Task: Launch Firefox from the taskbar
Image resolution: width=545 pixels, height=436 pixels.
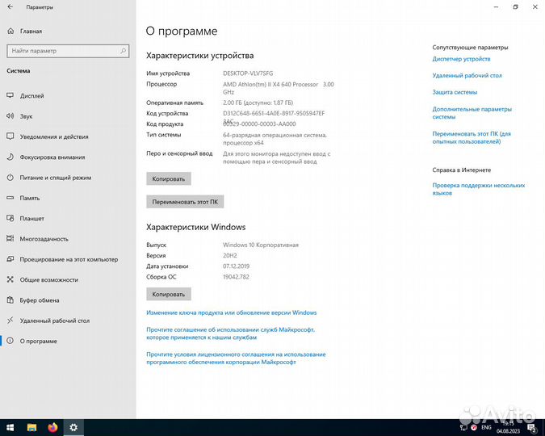Action: [x=52, y=428]
